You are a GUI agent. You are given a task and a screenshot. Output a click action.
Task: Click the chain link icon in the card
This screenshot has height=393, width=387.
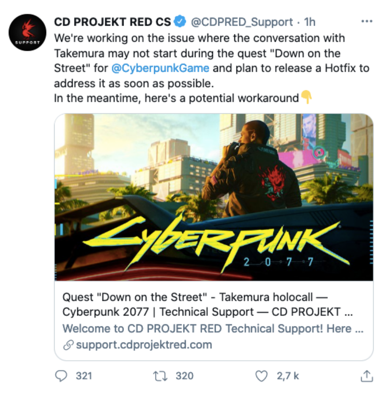point(68,345)
